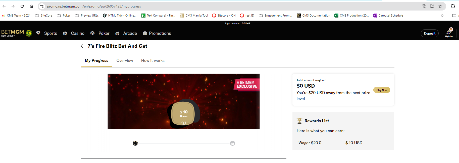
Task: Go back using the page back chevron
Action: pos(82,46)
